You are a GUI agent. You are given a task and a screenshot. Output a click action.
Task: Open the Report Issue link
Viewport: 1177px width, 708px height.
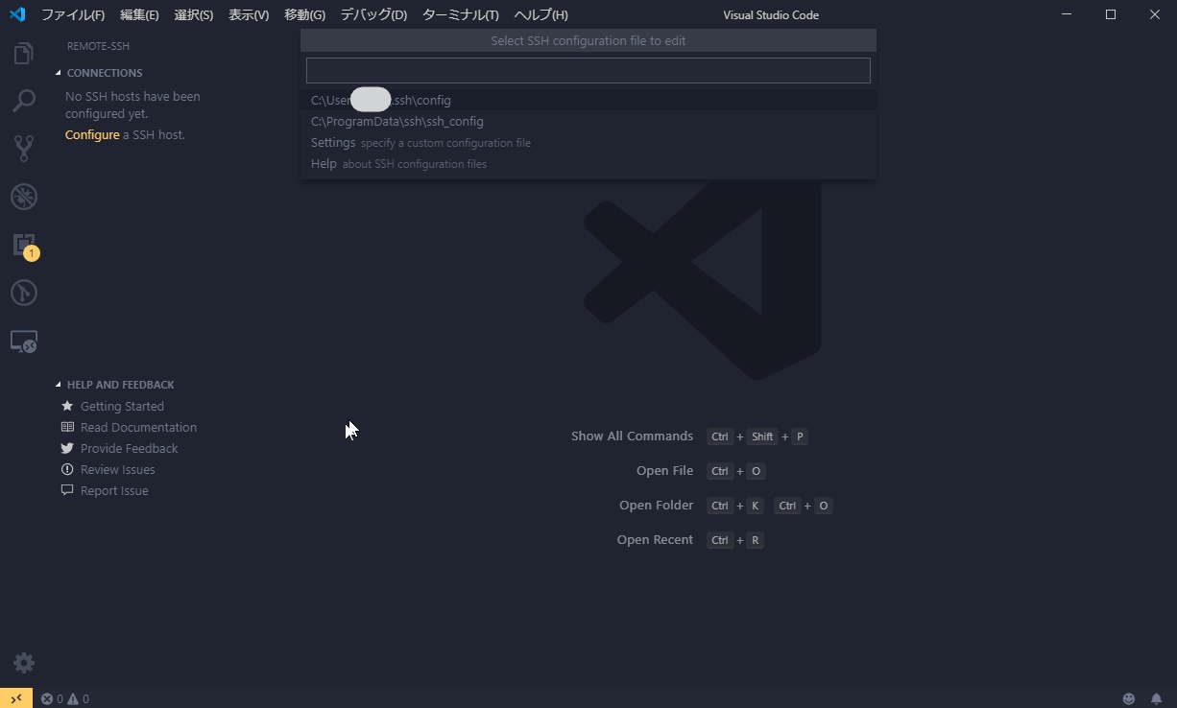coord(114,490)
